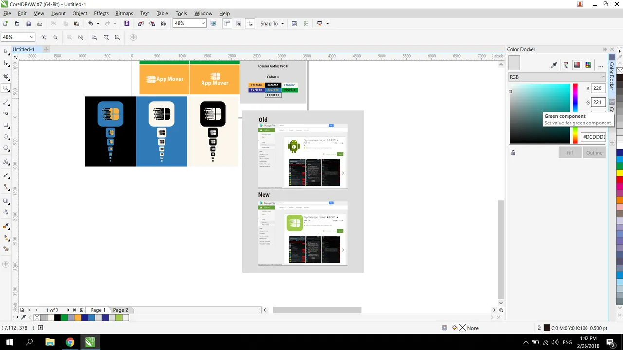Open the Effects menu
This screenshot has width=623, height=350.
click(101, 13)
